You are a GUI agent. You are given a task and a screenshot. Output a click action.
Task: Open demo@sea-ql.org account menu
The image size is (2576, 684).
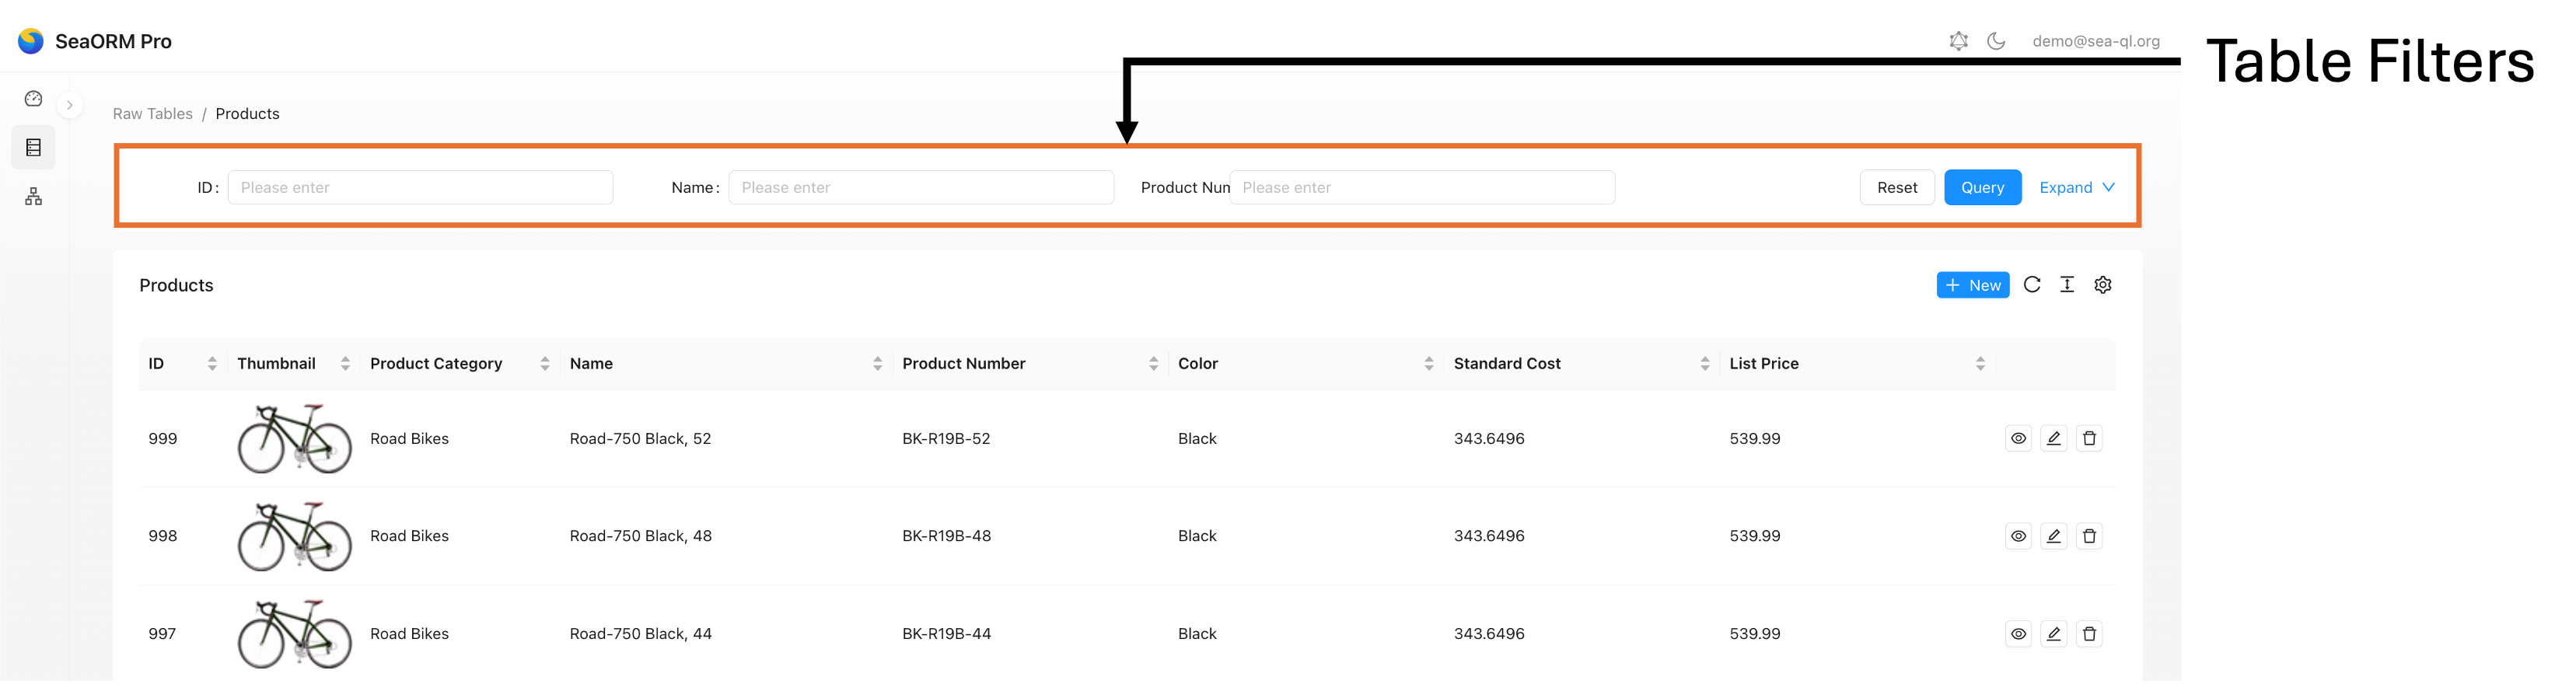[x=2096, y=41]
